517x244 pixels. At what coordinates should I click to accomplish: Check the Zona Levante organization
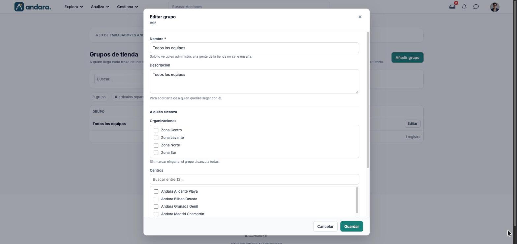pos(156,138)
